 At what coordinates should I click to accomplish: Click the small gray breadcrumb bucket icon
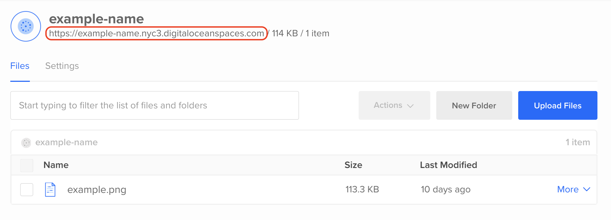click(26, 143)
